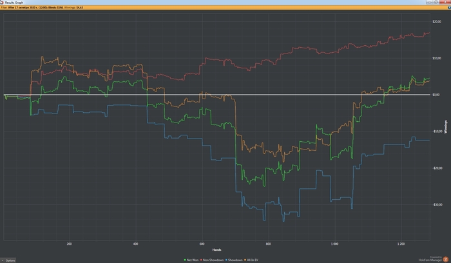Click the 1 200 hands axis tick label

click(x=401, y=244)
